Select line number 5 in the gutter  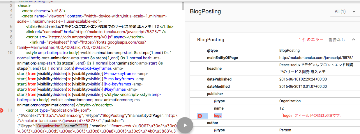pos(11,16)
